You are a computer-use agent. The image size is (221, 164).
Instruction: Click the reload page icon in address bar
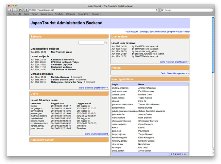click(x=157, y=10)
